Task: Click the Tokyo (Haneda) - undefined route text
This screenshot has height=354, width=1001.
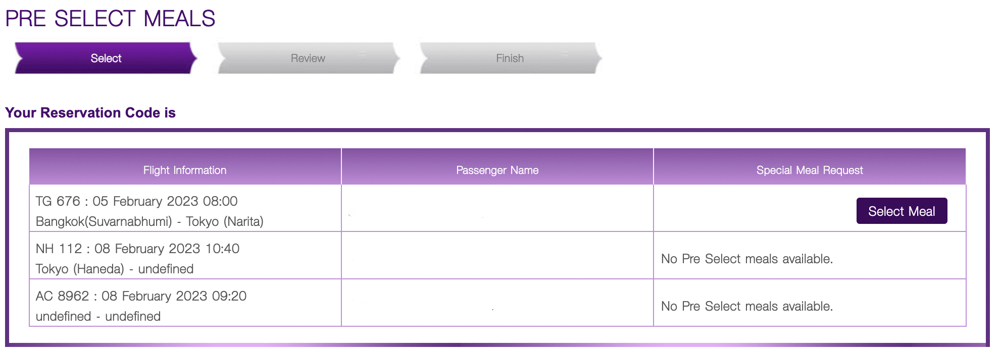Action: click(x=115, y=269)
